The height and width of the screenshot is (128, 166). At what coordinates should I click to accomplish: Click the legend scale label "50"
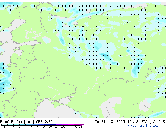tap(81, 127)
